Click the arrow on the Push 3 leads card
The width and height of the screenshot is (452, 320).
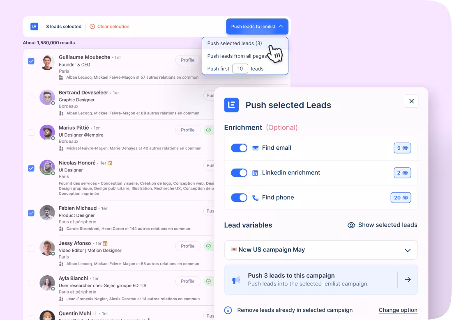tap(408, 280)
